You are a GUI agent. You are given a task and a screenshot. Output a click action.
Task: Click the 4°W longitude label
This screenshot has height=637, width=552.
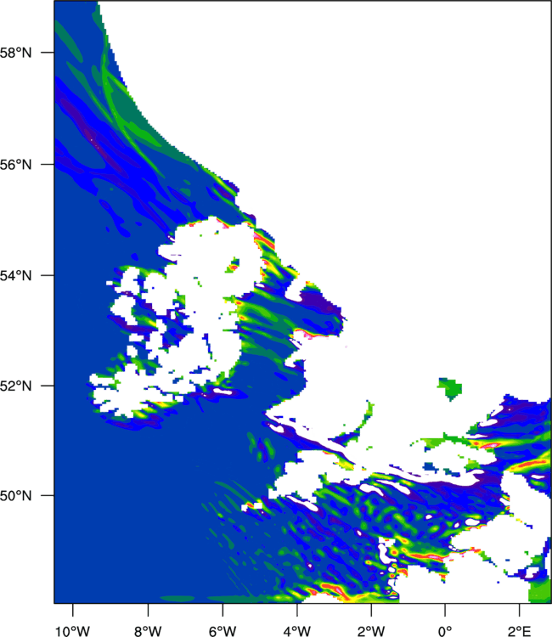pos(297,631)
